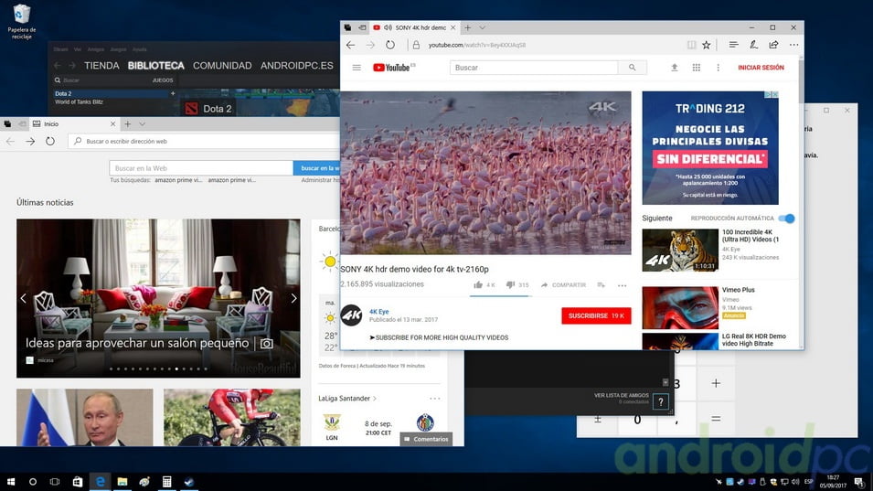873x491 pixels.
Task: Open YouTube settings three-dot menu
Action: pyautogui.click(x=718, y=68)
